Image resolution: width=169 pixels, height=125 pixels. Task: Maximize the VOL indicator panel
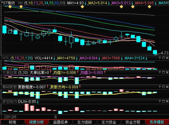(163, 58)
